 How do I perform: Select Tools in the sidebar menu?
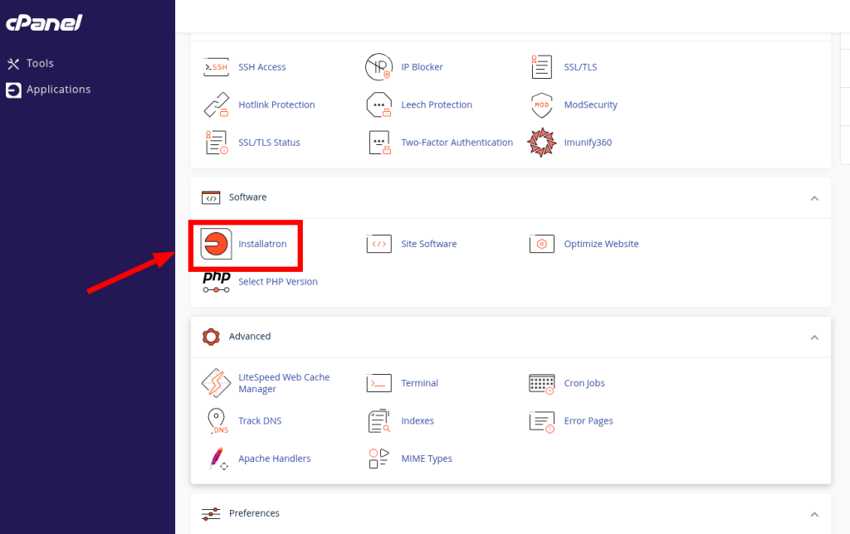40,63
